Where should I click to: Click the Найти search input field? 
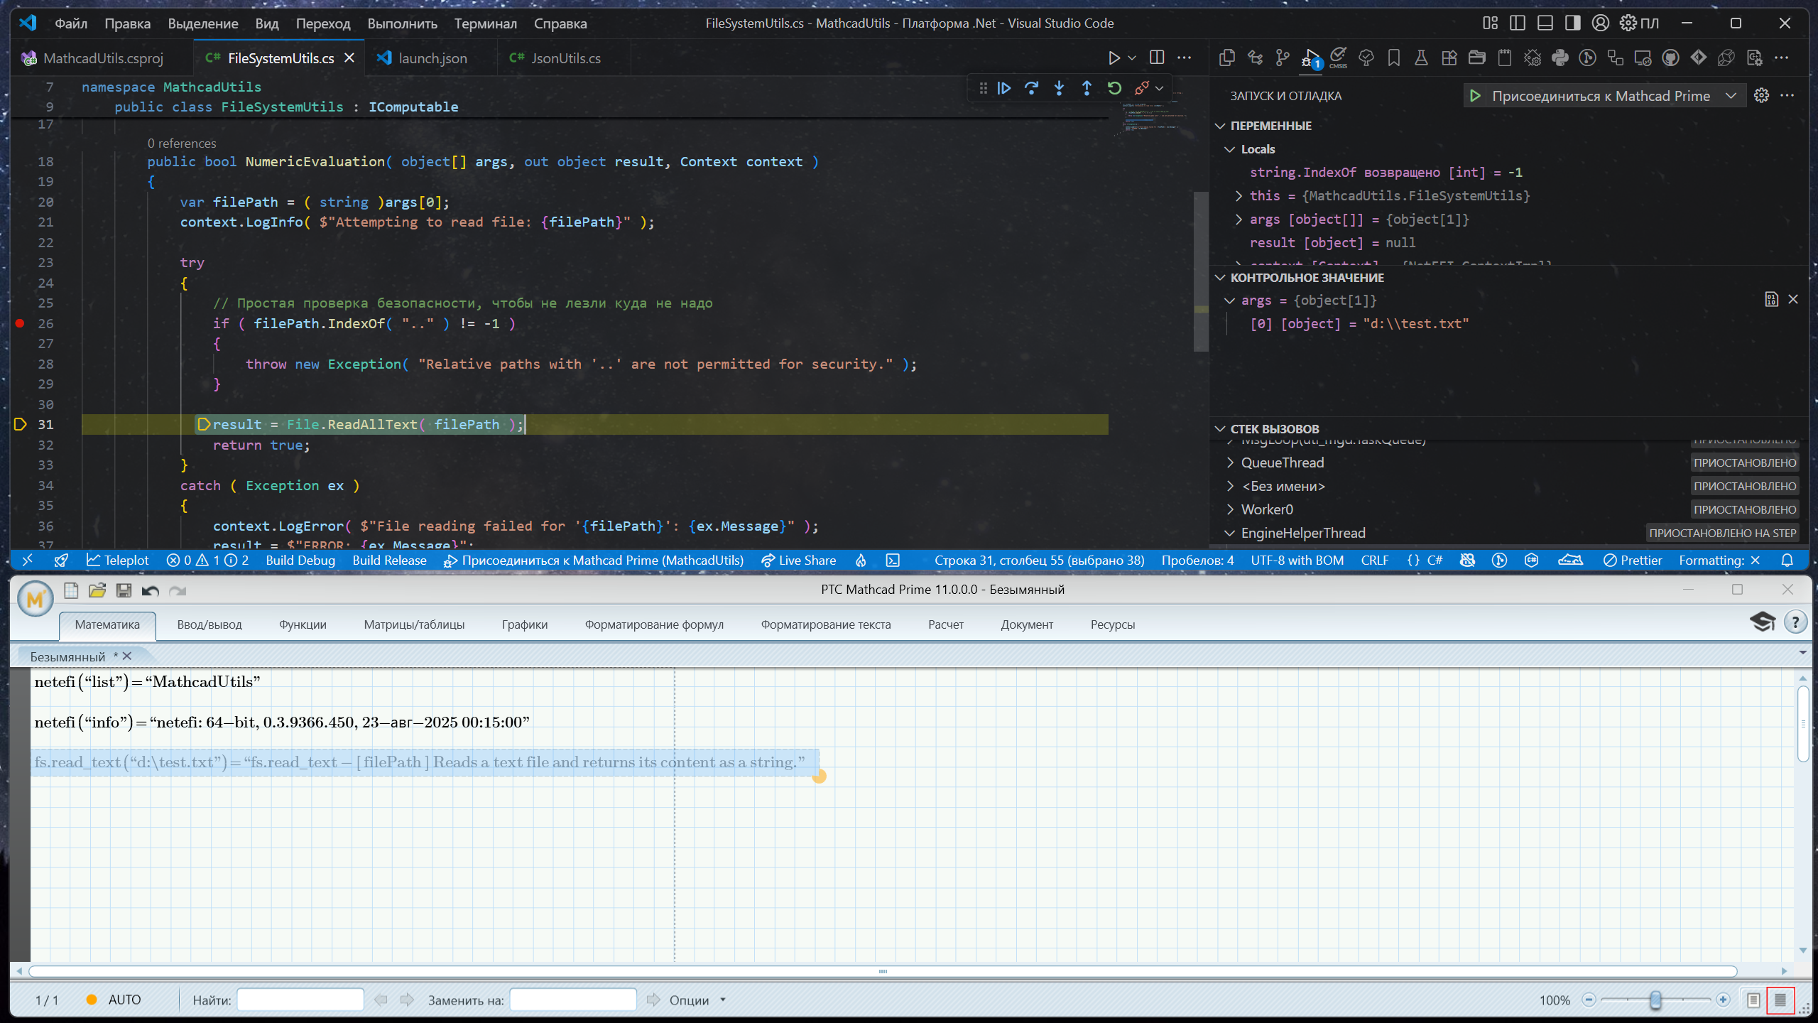coord(300,1000)
